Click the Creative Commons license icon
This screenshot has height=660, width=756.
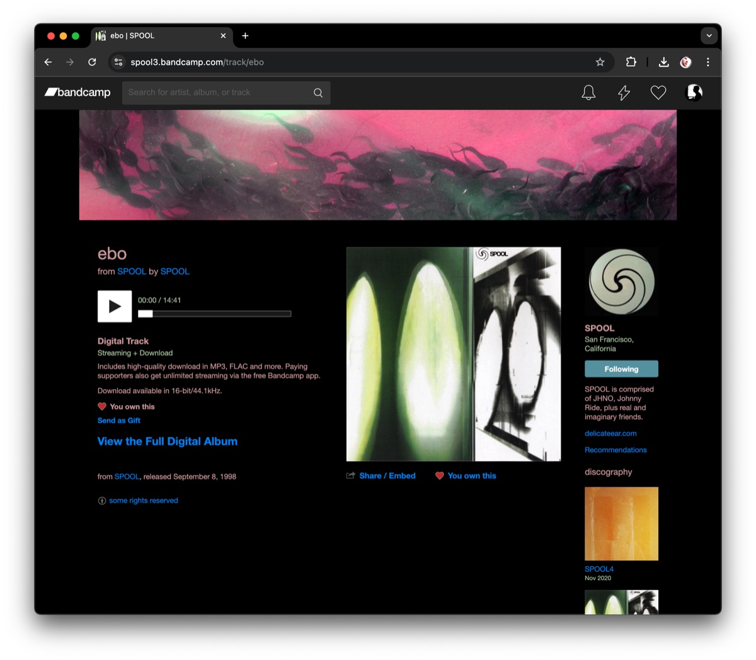[x=102, y=501]
